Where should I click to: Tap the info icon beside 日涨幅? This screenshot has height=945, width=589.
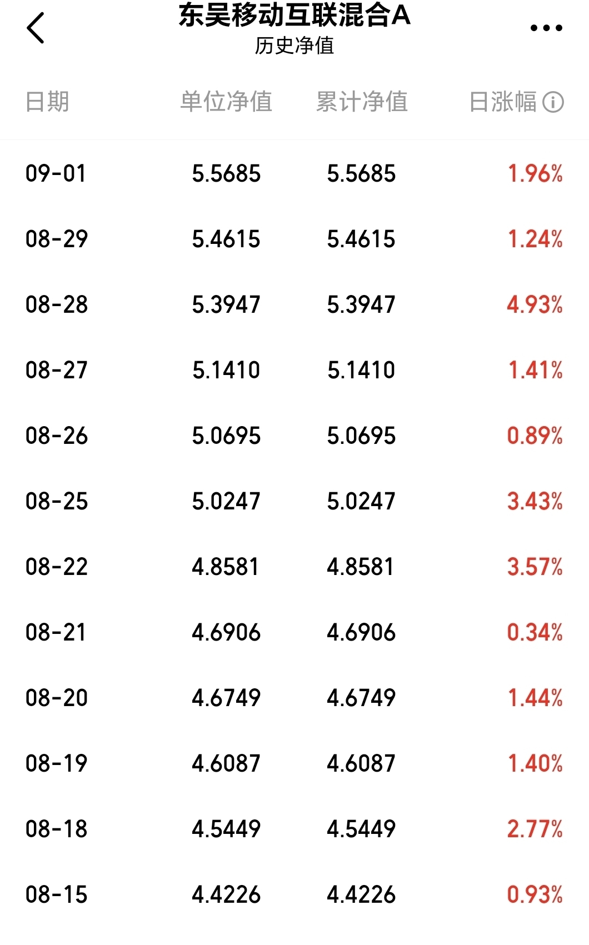(553, 102)
